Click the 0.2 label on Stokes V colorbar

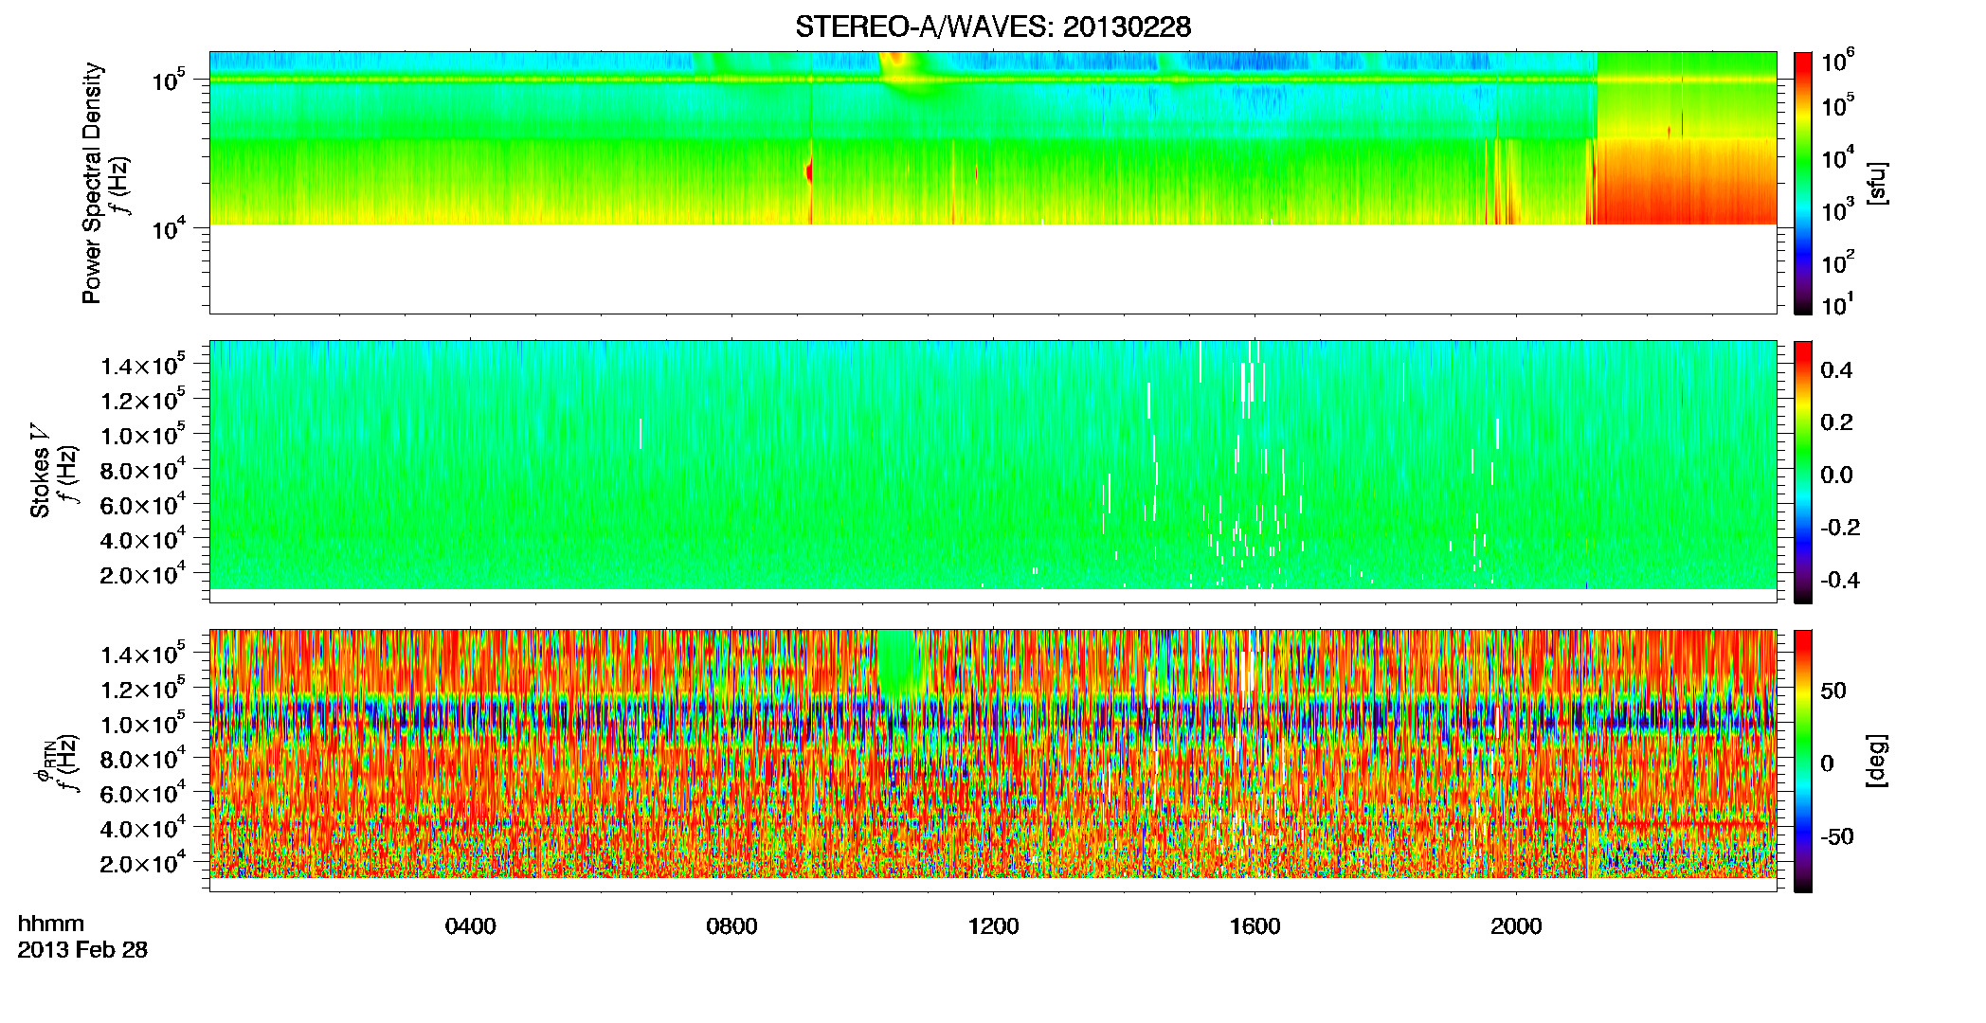(1836, 422)
